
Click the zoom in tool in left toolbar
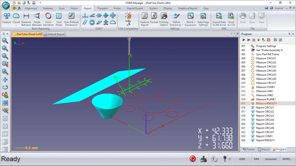[5, 41]
